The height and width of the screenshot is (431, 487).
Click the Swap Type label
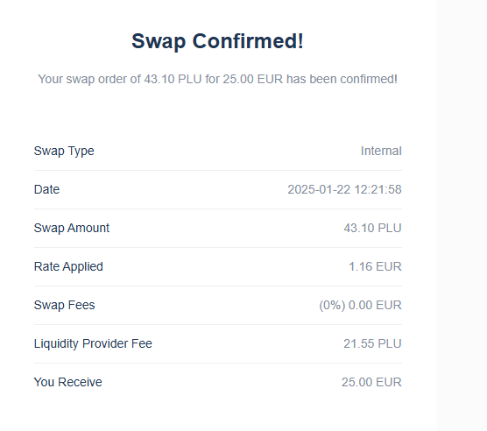(x=64, y=151)
